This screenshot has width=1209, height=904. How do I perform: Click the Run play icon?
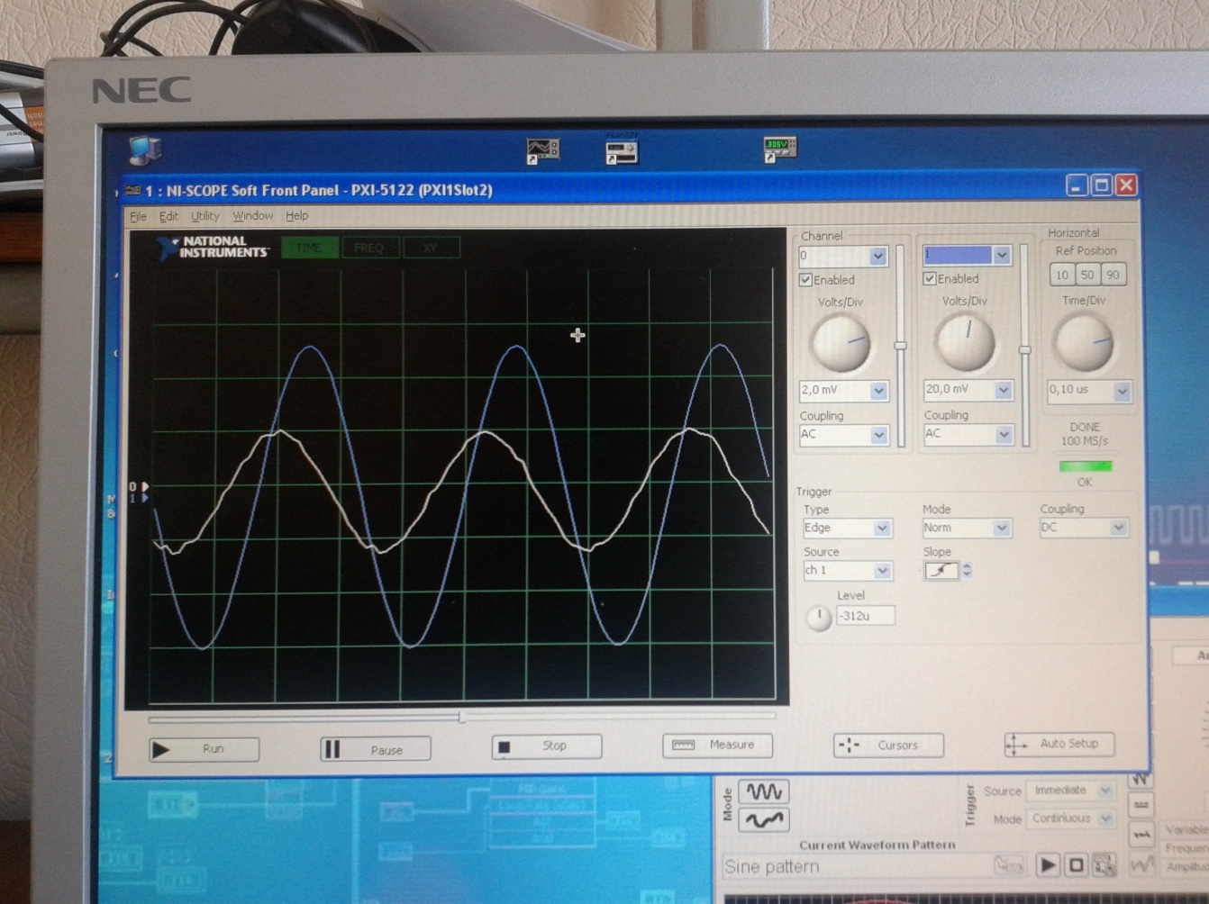tap(161, 749)
